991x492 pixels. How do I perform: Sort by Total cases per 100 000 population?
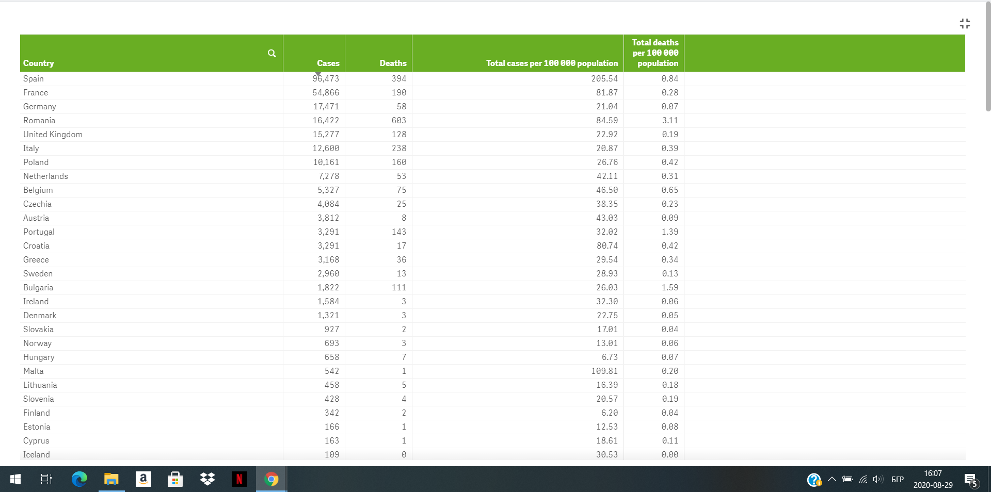[552, 63]
